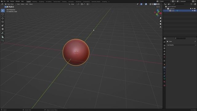Image resolution: width=197 pixels, height=111 pixels.
Task: Open the viewport Select menu
Action: (x=22, y=4)
